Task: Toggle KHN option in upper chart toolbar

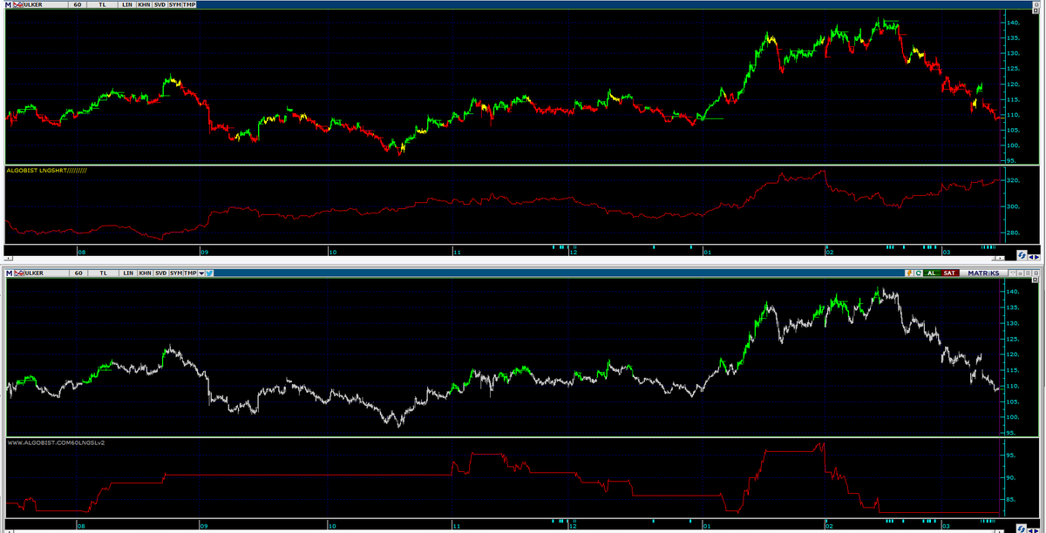Action: point(144,4)
